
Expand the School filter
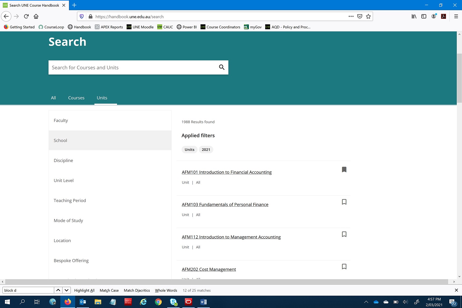click(x=110, y=140)
